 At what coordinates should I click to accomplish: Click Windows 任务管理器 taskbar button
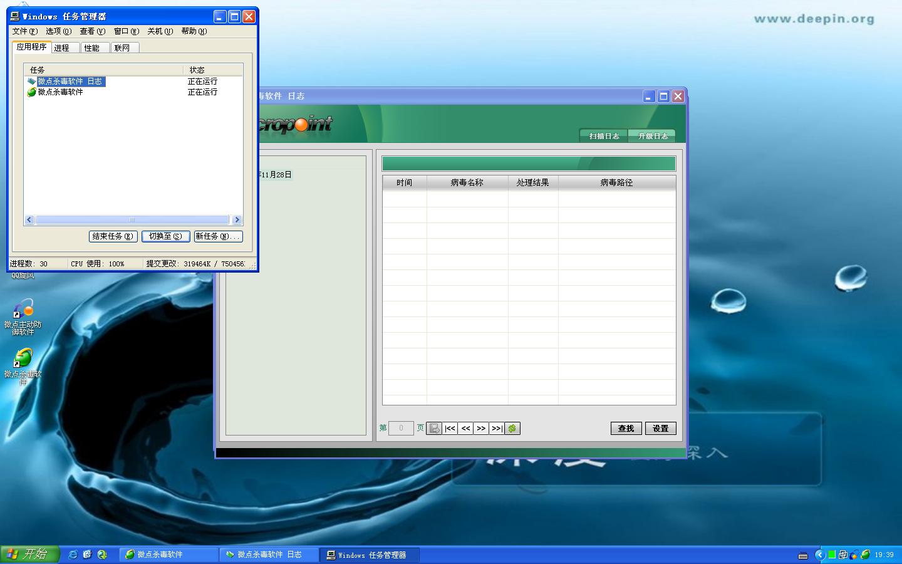click(x=370, y=555)
